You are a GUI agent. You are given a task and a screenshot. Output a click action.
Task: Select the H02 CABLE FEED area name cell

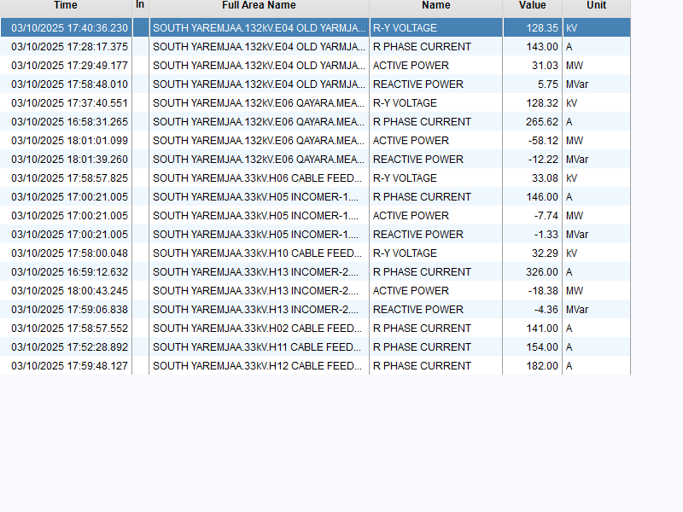(260, 328)
